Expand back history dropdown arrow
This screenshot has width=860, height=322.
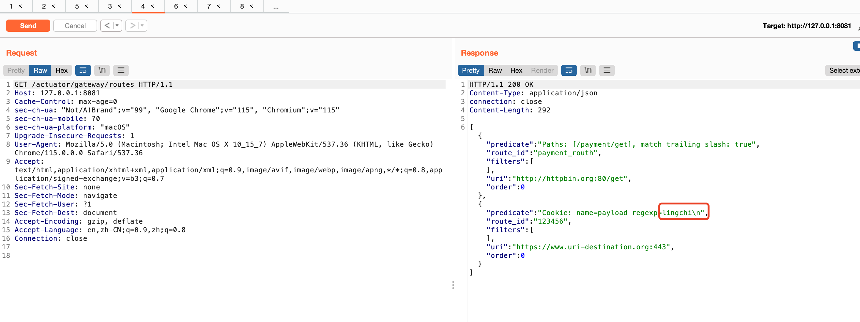[x=117, y=26]
